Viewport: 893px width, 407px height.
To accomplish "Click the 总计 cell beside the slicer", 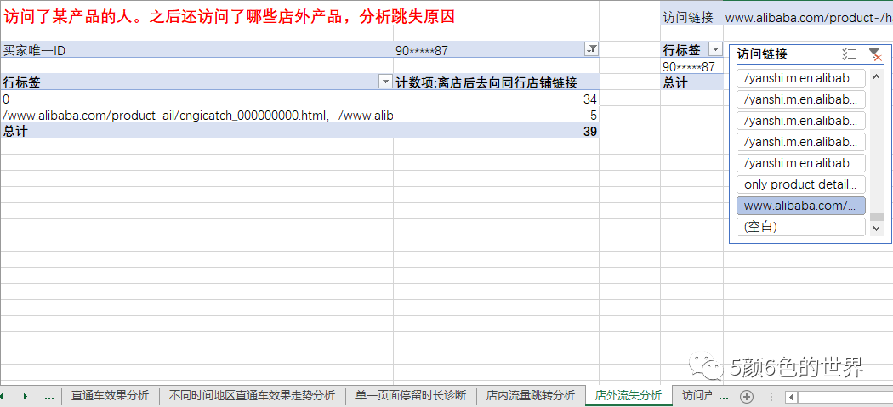I will click(692, 82).
